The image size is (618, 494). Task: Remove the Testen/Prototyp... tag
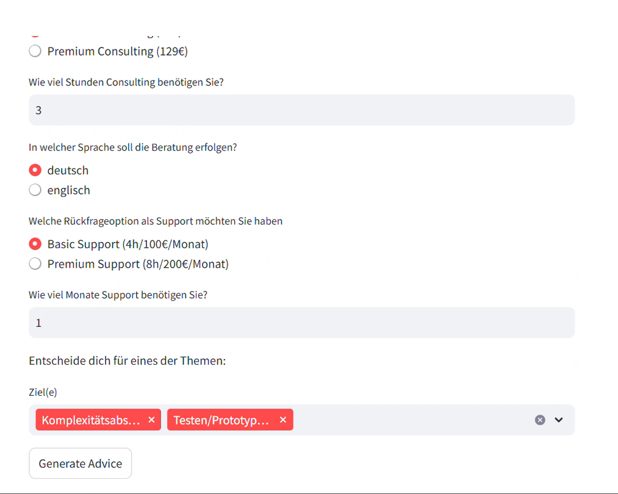click(x=283, y=420)
